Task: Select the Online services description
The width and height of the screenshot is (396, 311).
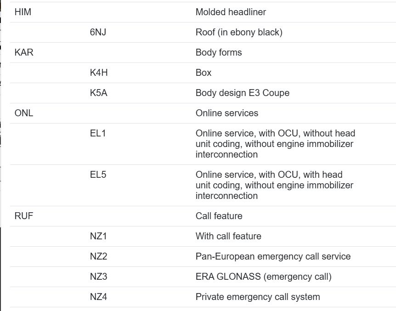Action: coord(227,113)
